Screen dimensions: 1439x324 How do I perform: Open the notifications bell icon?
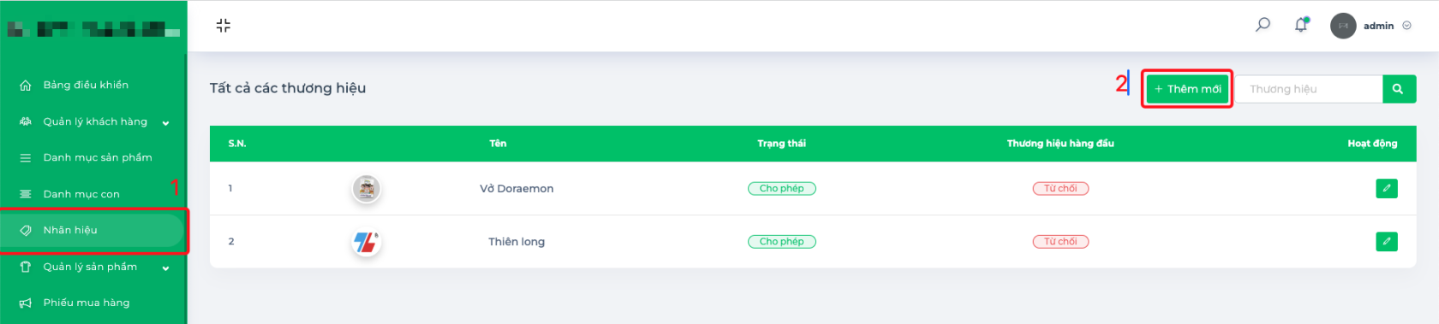pos(1301,25)
